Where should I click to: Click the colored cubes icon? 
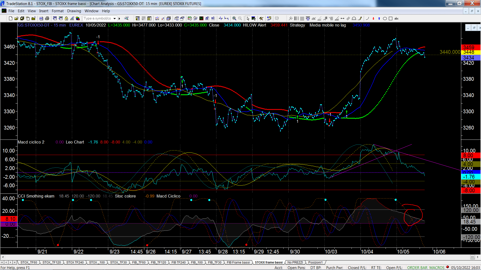click(78, 18)
